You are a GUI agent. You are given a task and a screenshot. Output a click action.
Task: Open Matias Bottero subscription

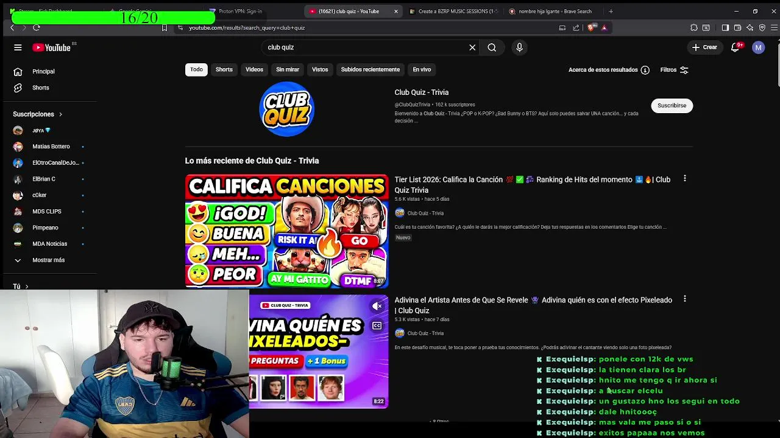(52, 147)
